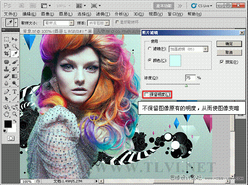
Task: Click 确定 to confirm photo filter
Action: tap(229, 44)
